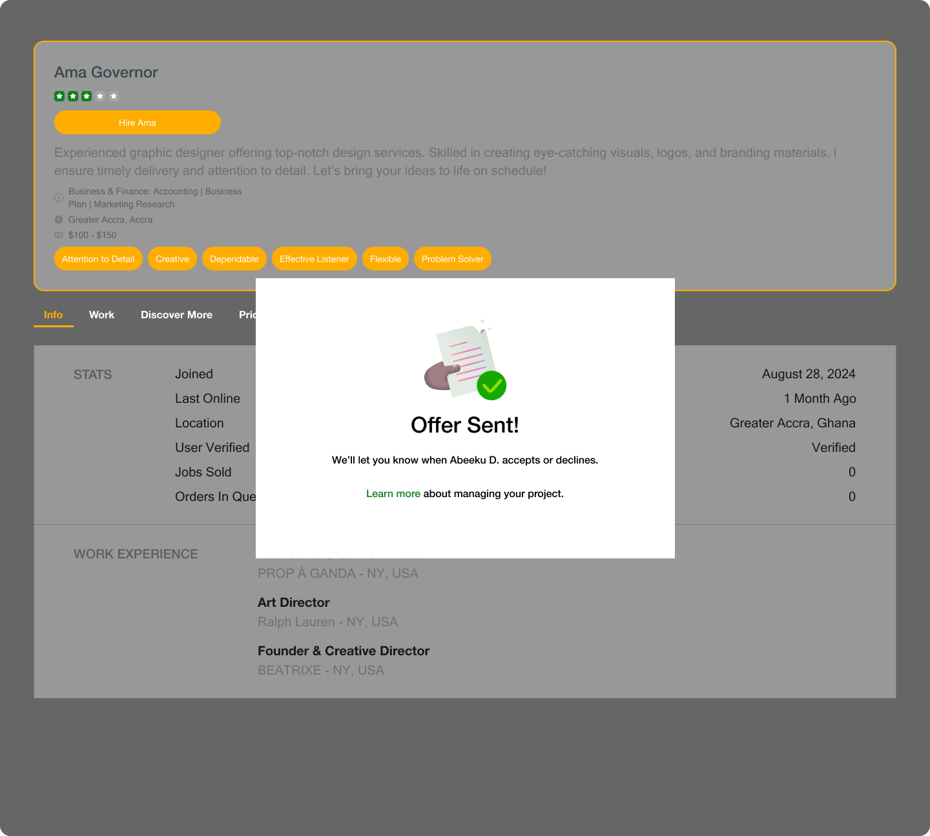Screen dimensions: 930x836
Task: Click the Flexible skill tag
Action: click(386, 259)
